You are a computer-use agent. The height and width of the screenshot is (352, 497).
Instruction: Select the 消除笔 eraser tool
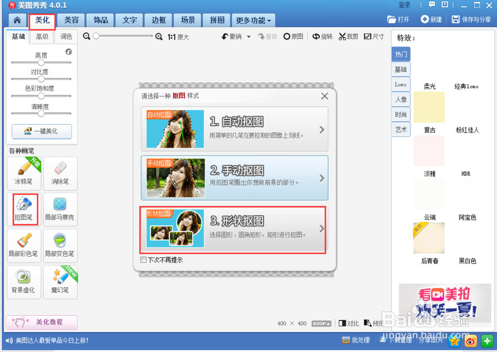click(60, 173)
